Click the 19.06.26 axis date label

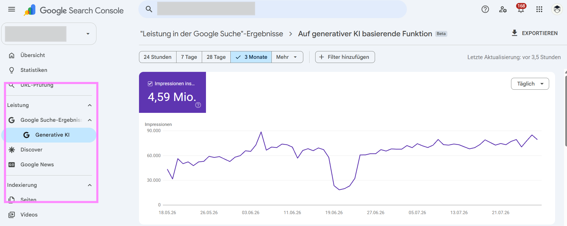334,213
